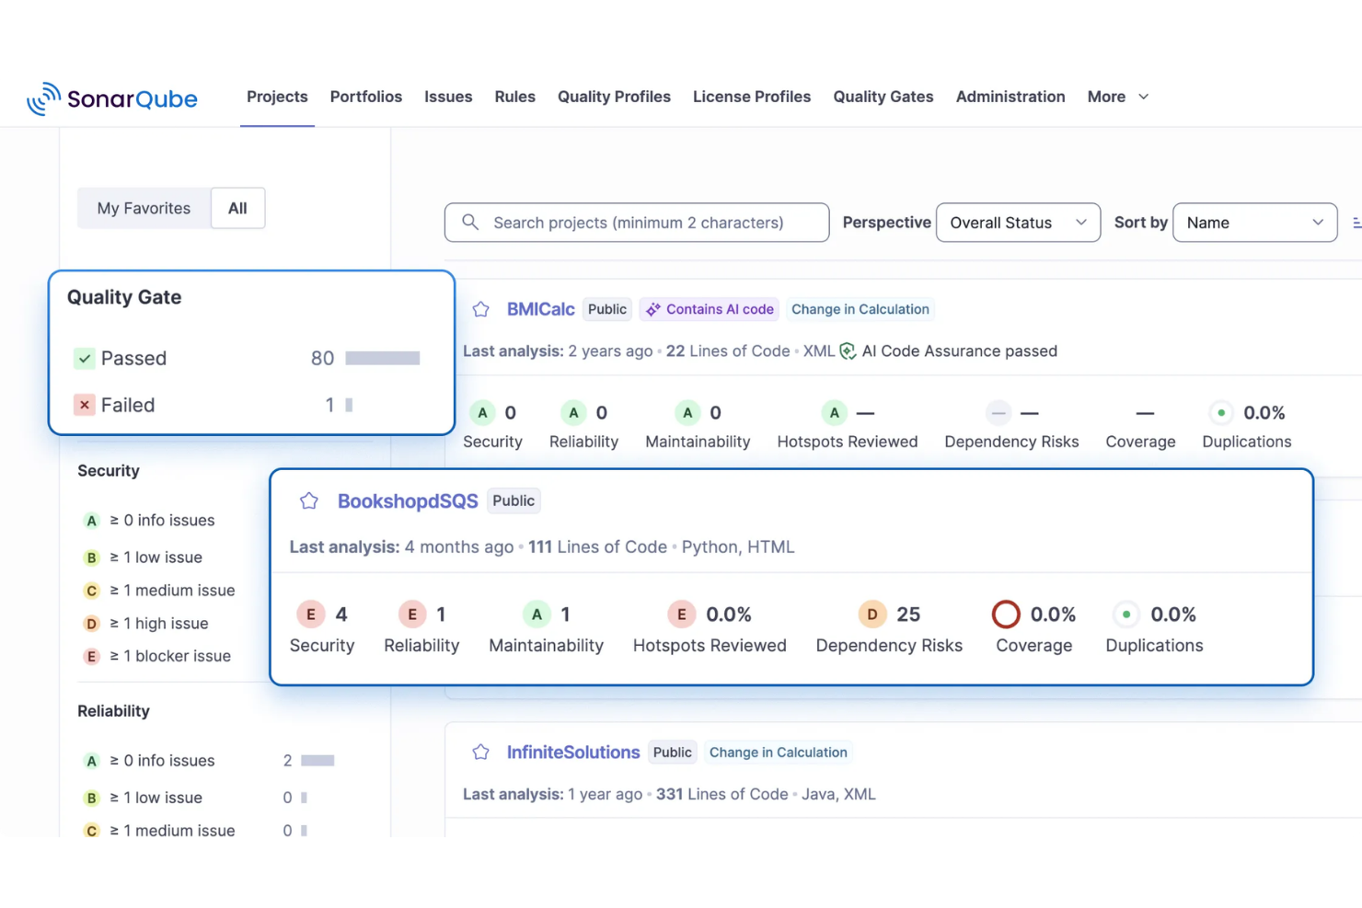Favorite the BookshopdSQS project

click(x=308, y=500)
